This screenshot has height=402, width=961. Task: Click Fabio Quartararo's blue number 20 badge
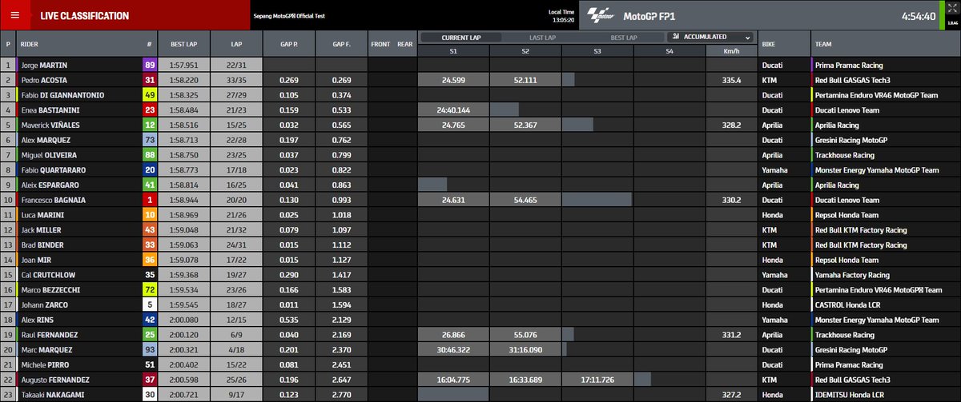pyautogui.click(x=150, y=170)
